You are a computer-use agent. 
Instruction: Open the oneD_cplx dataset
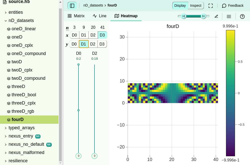point(29,45)
